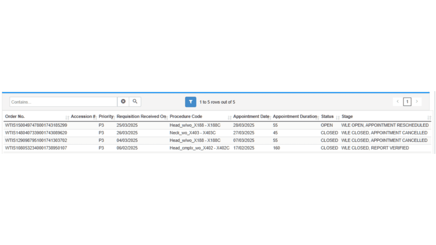Sort table by Priority column header
Image resolution: width=436 pixels, height=245 pixels.
click(x=106, y=117)
